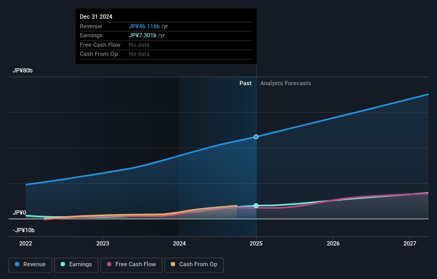Click the blue Revenue legend dot
437x279 pixels.
pyautogui.click(x=17, y=264)
